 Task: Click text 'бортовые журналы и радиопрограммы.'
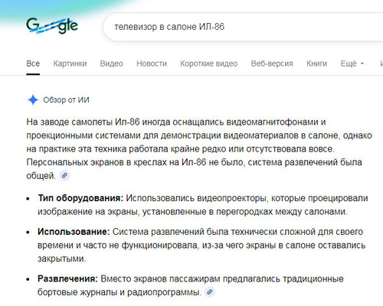point(119,292)
